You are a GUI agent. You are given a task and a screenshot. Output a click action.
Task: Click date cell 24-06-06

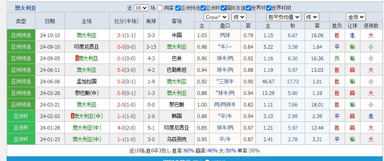(x=50, y=81)
